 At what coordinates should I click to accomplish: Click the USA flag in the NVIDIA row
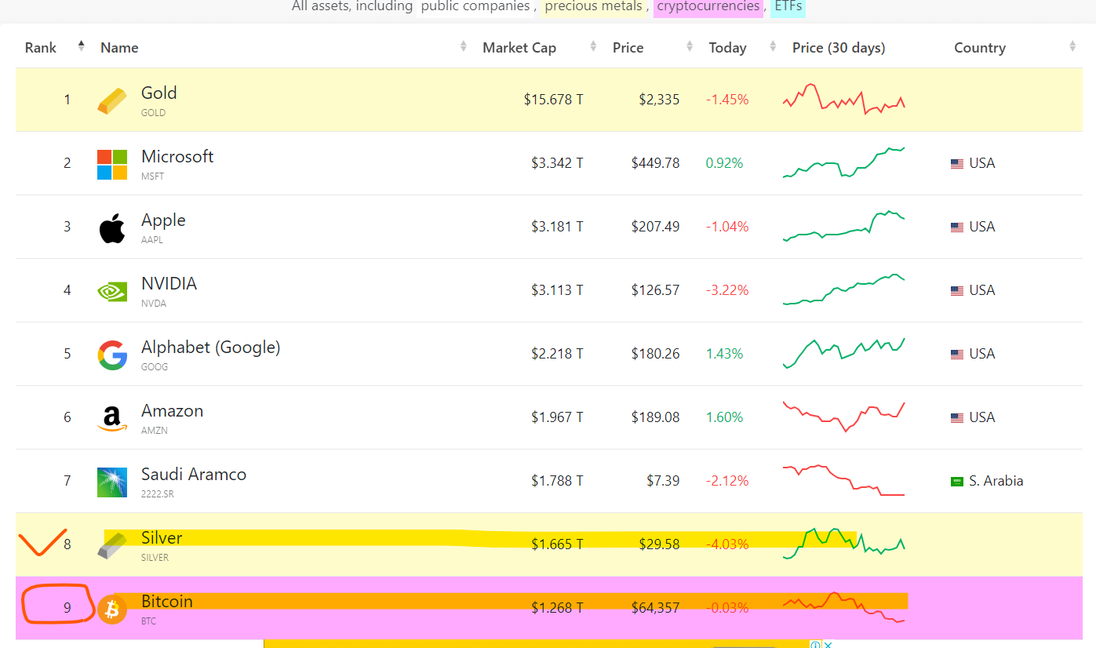pyautogui.click(x=957, y=291)
